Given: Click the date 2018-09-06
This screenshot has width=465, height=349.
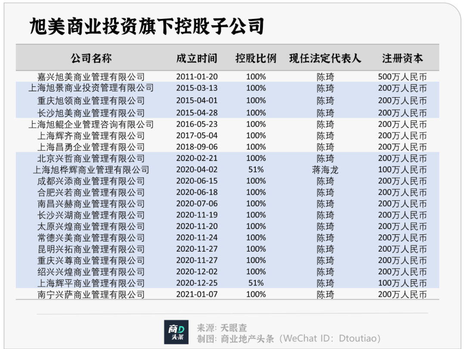Looking at the screenshot, I should [197, 146].
